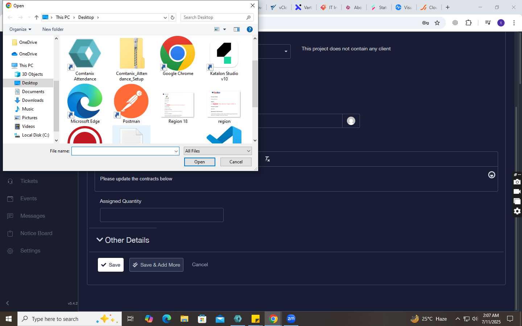Go up one folder level with the up arrow
The image size is (522, 326).
37,17
